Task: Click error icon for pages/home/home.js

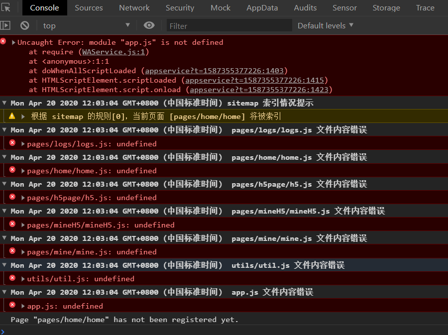Action: [x=12, y=170]
